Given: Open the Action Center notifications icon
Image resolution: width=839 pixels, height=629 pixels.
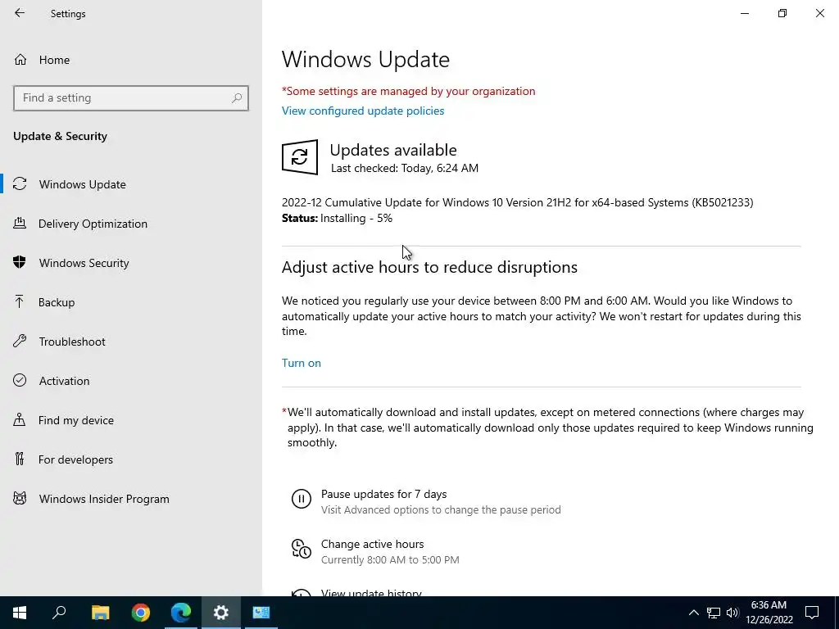Looking at the screenshot, I should [812, 613].
